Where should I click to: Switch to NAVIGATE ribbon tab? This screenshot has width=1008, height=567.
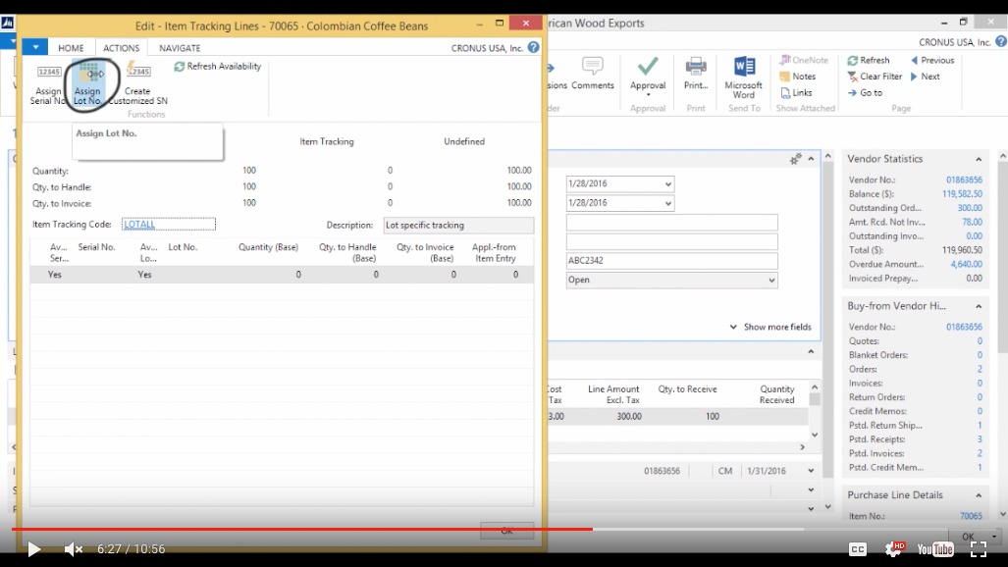coord(180,47)
